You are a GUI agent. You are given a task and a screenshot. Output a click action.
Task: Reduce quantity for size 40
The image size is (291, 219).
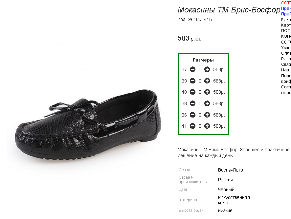tap(193, 92)
